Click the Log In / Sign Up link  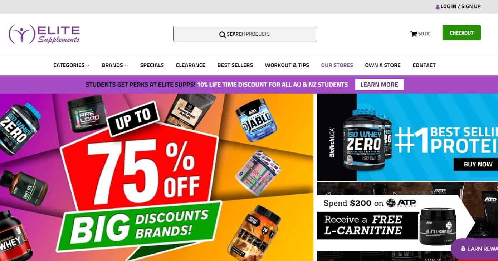461,6
